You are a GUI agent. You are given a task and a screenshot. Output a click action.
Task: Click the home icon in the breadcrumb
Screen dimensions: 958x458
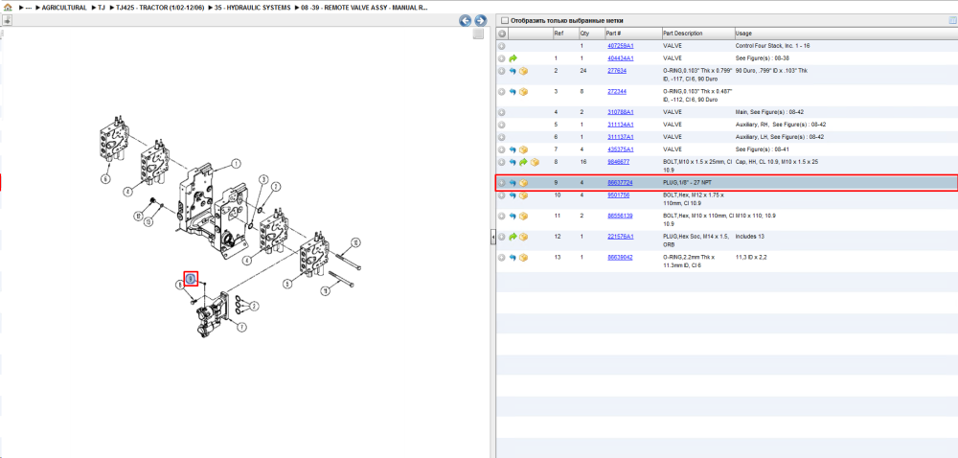coord(8,8)
